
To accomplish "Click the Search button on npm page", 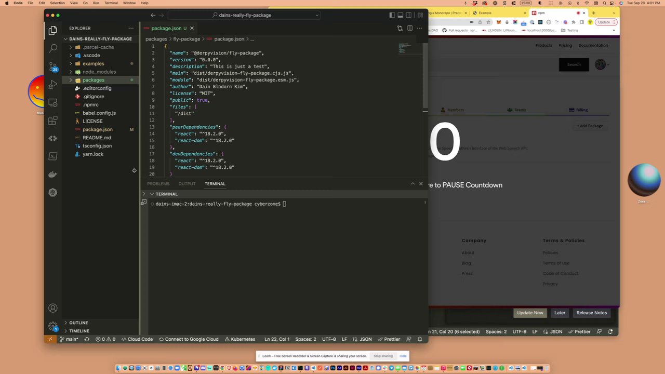I will [574, 64].
